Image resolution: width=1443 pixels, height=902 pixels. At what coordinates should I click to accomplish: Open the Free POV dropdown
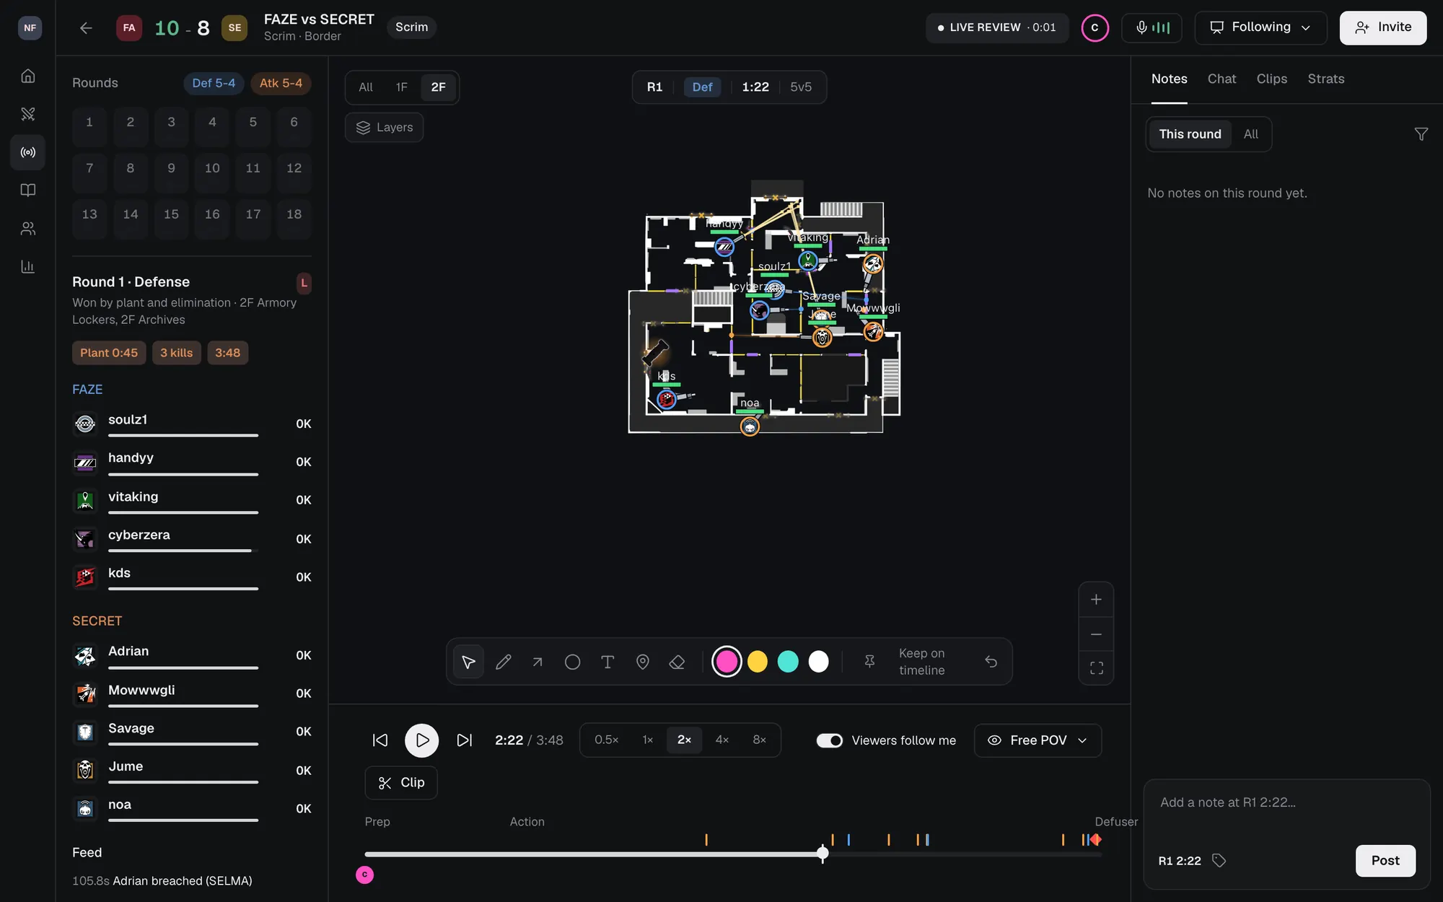(x=1038, y=740)
